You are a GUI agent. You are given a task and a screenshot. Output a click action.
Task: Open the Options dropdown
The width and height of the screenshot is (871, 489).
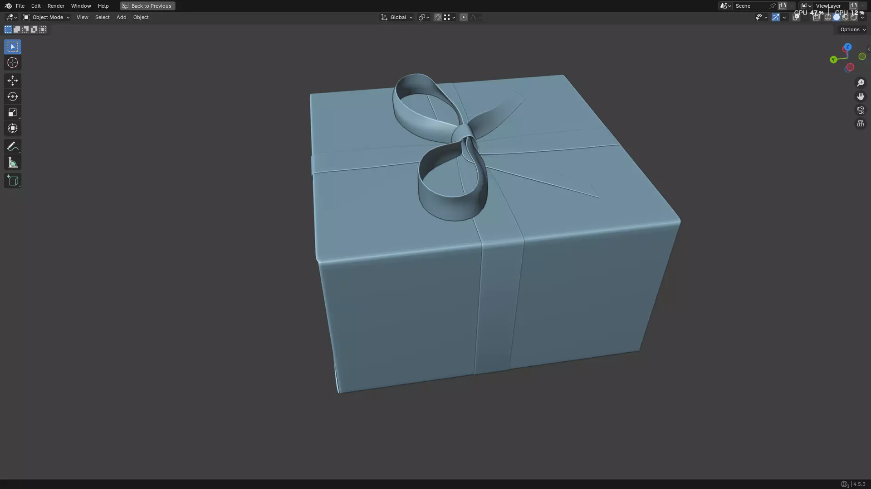(x=853, y=29)
